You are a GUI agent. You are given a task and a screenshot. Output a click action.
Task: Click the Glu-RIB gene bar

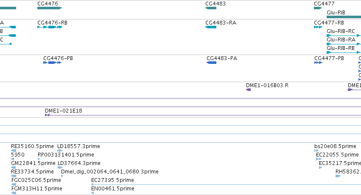tap(344, 17)
